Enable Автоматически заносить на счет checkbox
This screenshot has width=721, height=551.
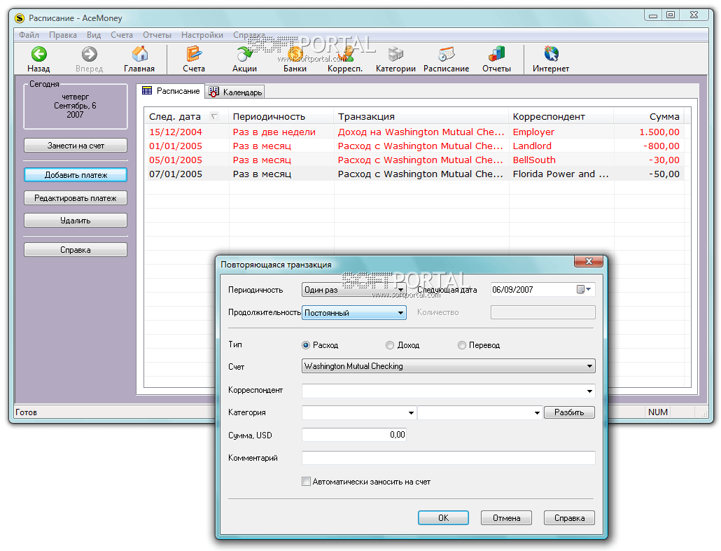[306, 482]
